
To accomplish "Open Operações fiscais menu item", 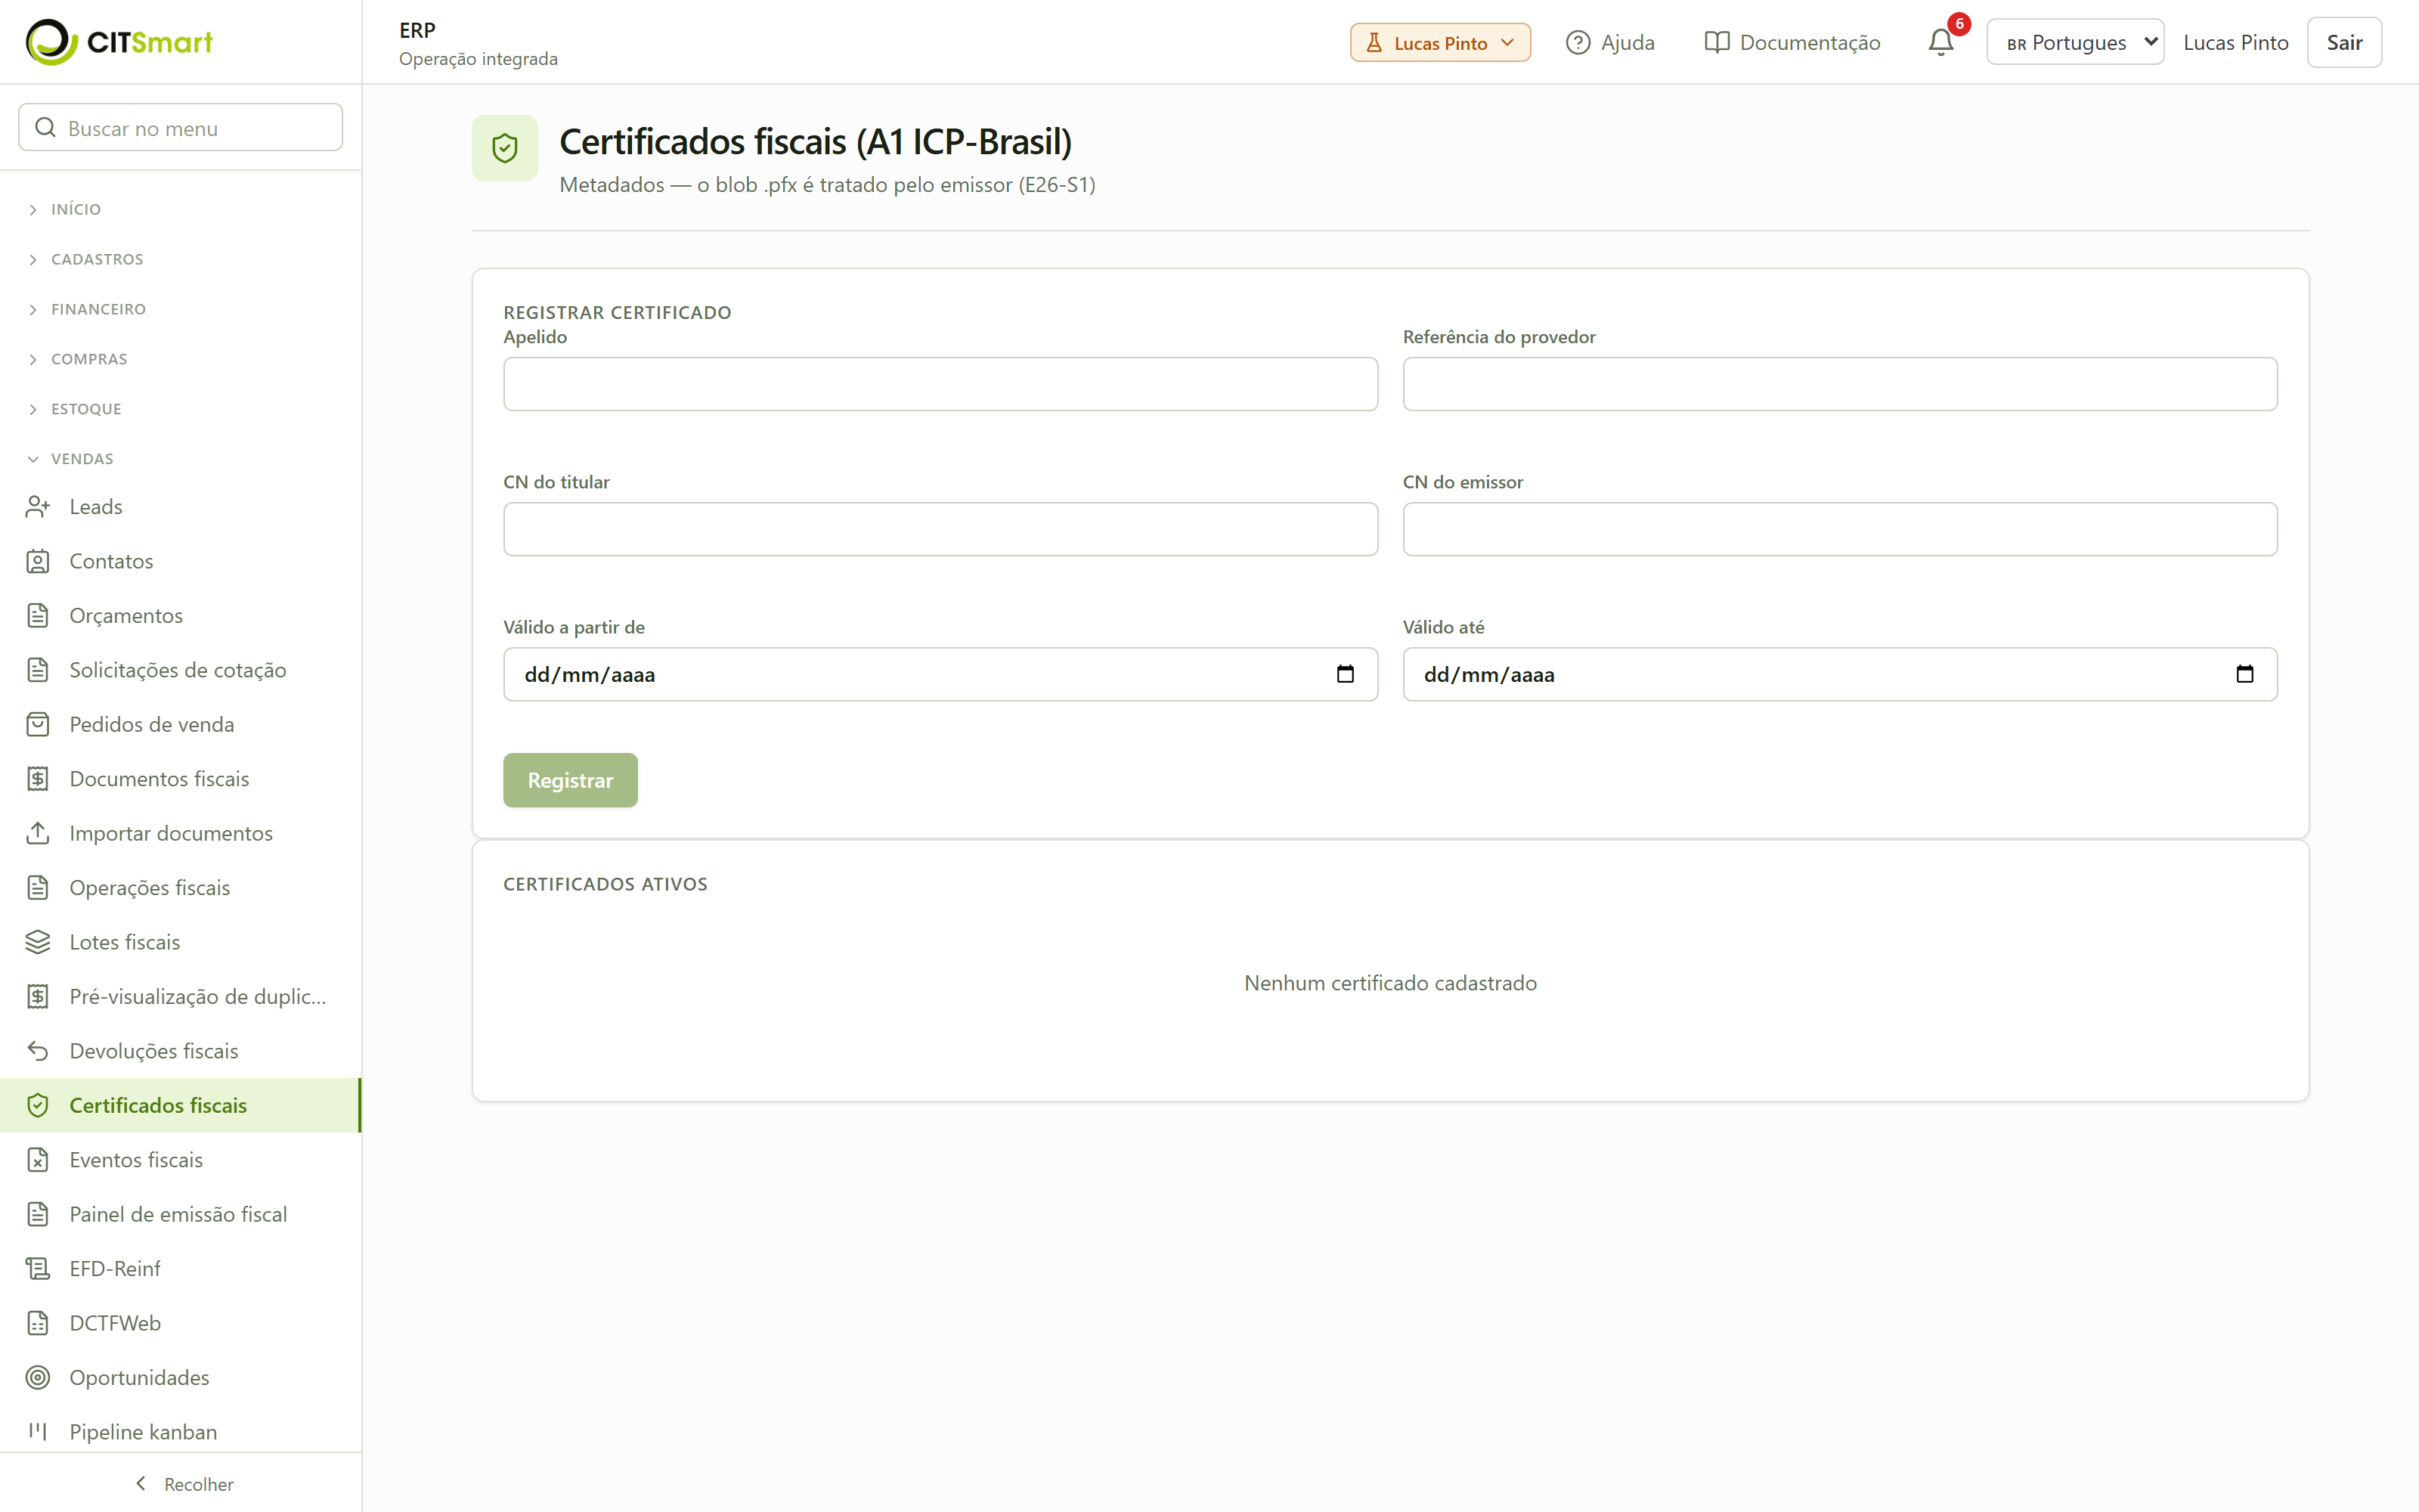I will click(x=180, y=888).
